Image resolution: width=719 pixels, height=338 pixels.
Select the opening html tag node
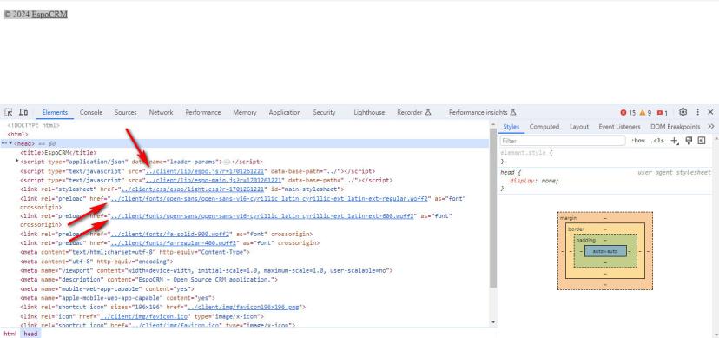(x=18, y=135)
